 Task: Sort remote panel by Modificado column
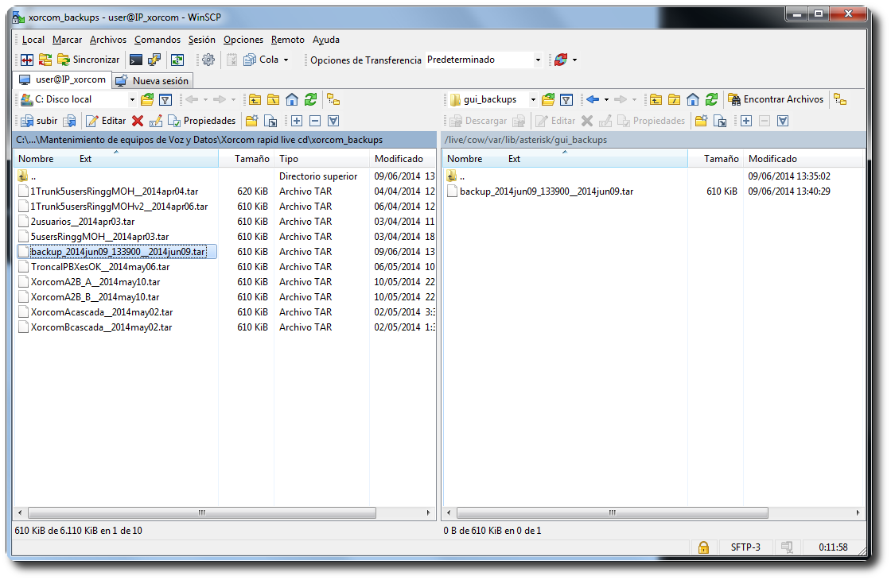[803, 159]
